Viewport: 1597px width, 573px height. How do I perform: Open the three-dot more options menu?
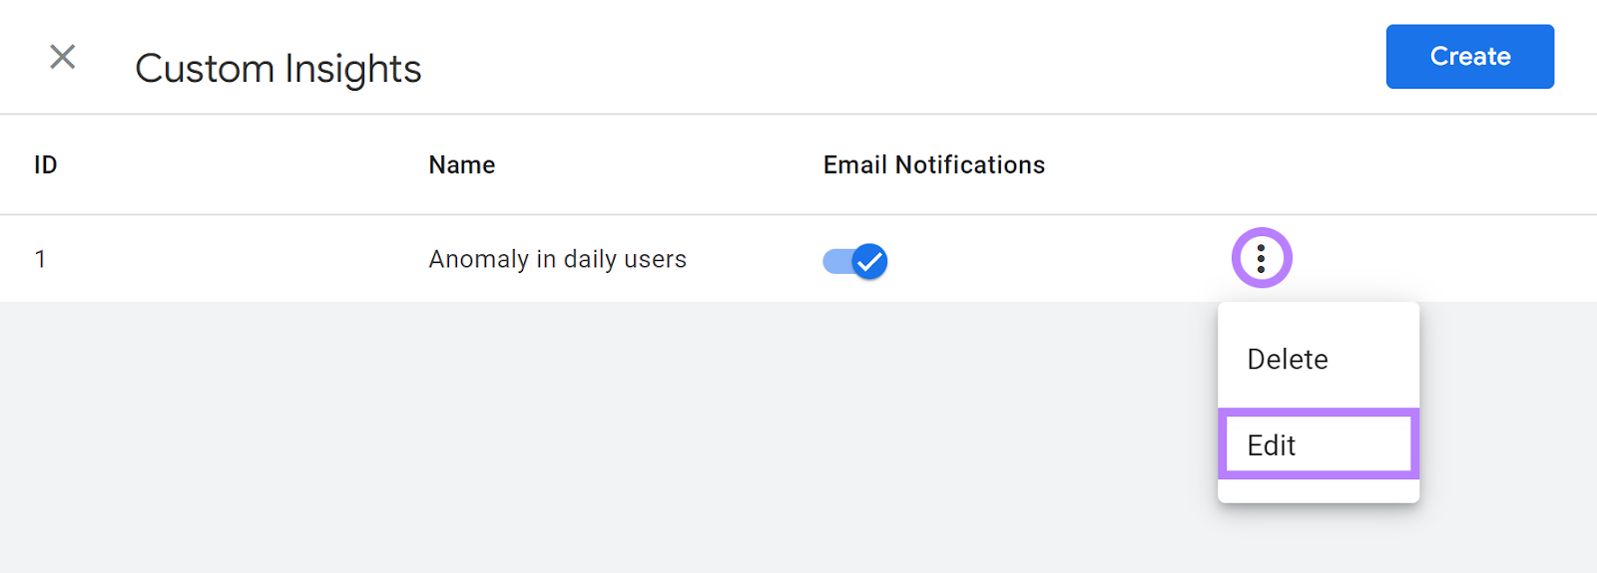tap(1262, 258)
